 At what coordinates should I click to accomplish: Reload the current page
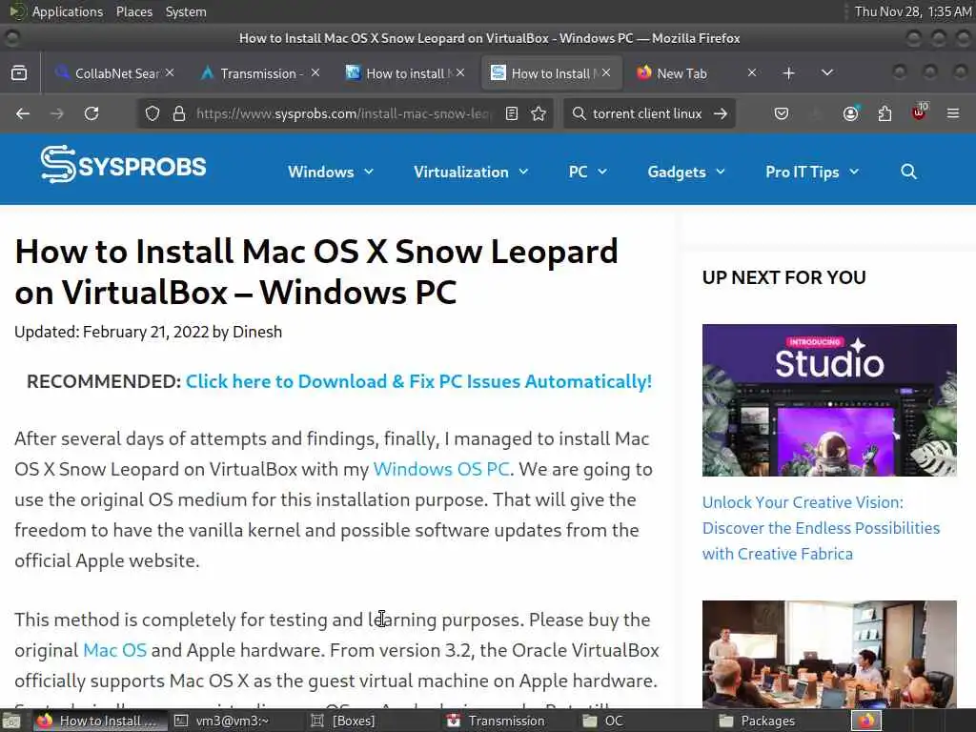(x=91, y=113)
